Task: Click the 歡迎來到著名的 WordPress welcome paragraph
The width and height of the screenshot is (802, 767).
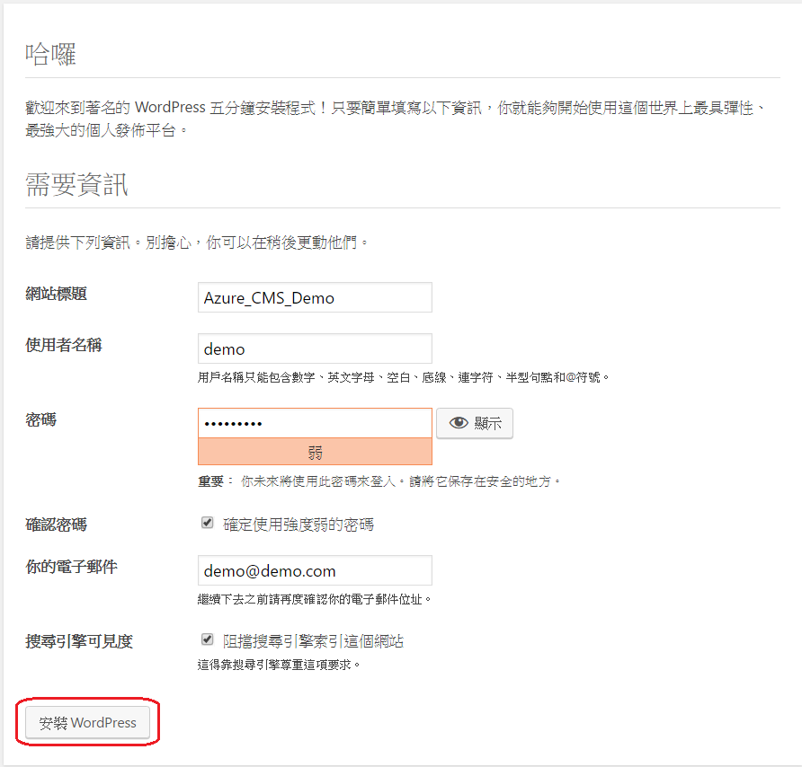Action: pos(397,119)
